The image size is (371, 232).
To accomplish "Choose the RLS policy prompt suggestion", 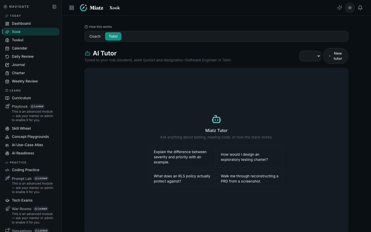I will click(183, 179).
